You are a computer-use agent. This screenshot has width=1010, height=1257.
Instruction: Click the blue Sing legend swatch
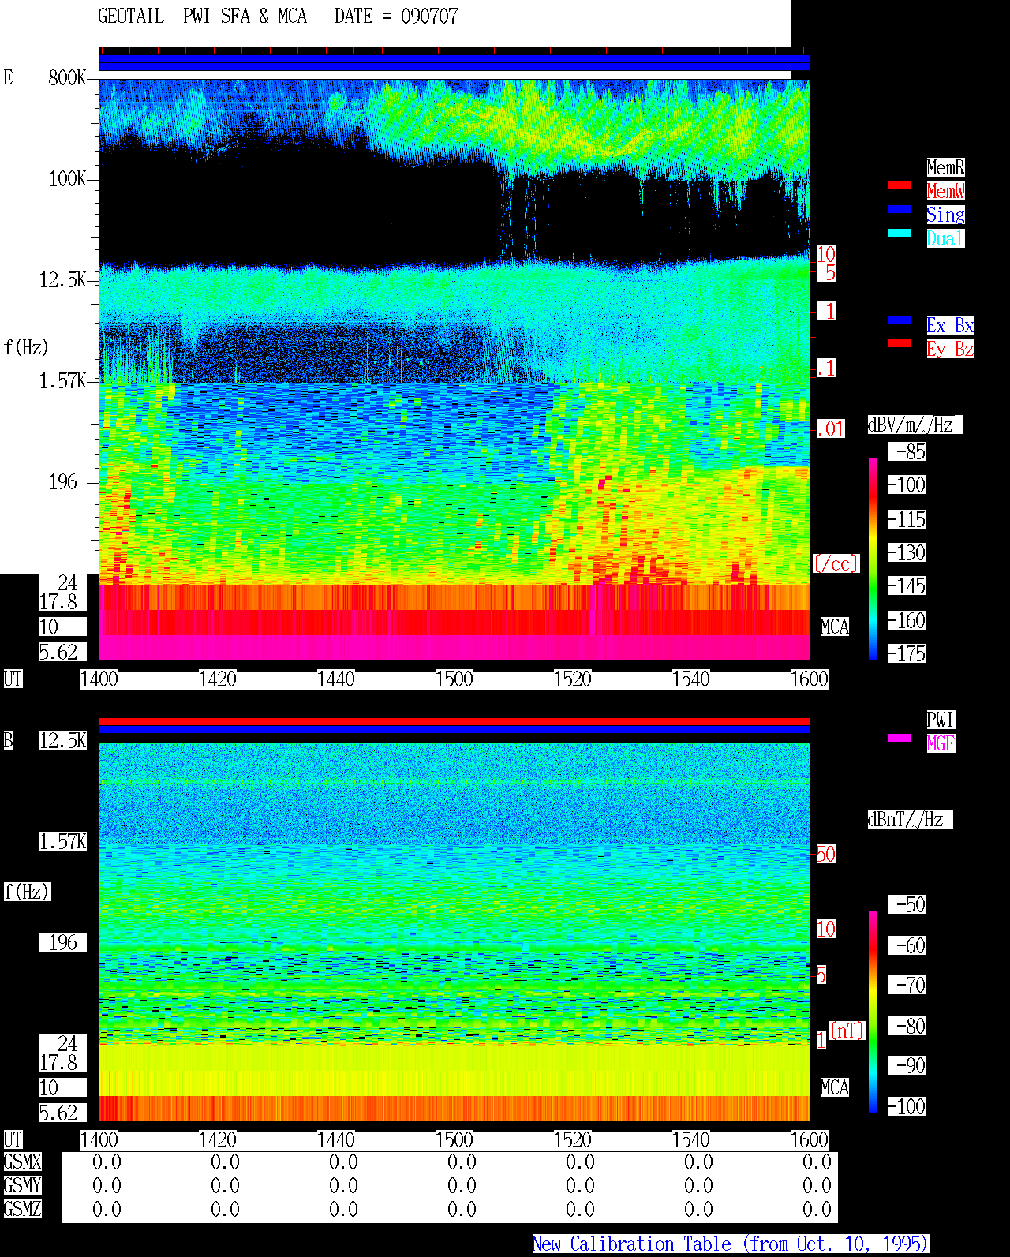(900, 209)
